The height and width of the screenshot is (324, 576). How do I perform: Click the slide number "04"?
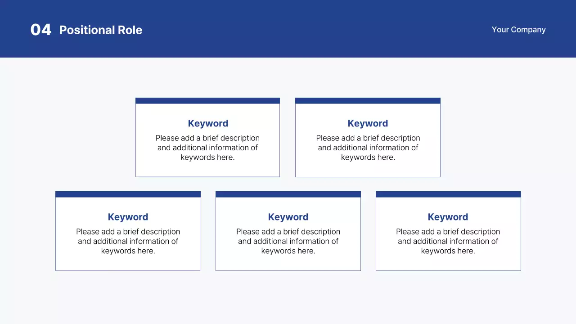click(40, 30)
